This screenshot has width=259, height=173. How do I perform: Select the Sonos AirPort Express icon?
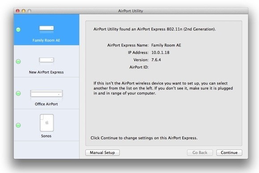pyautogui.click(x=47, y=123)
